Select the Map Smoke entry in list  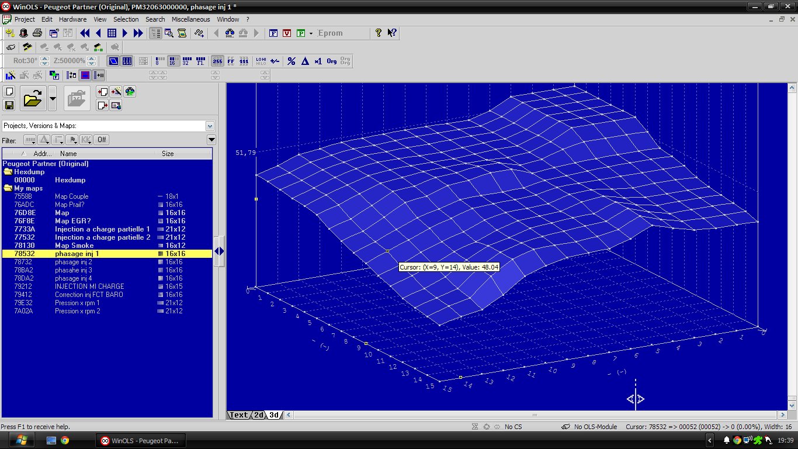pos(74,246)
